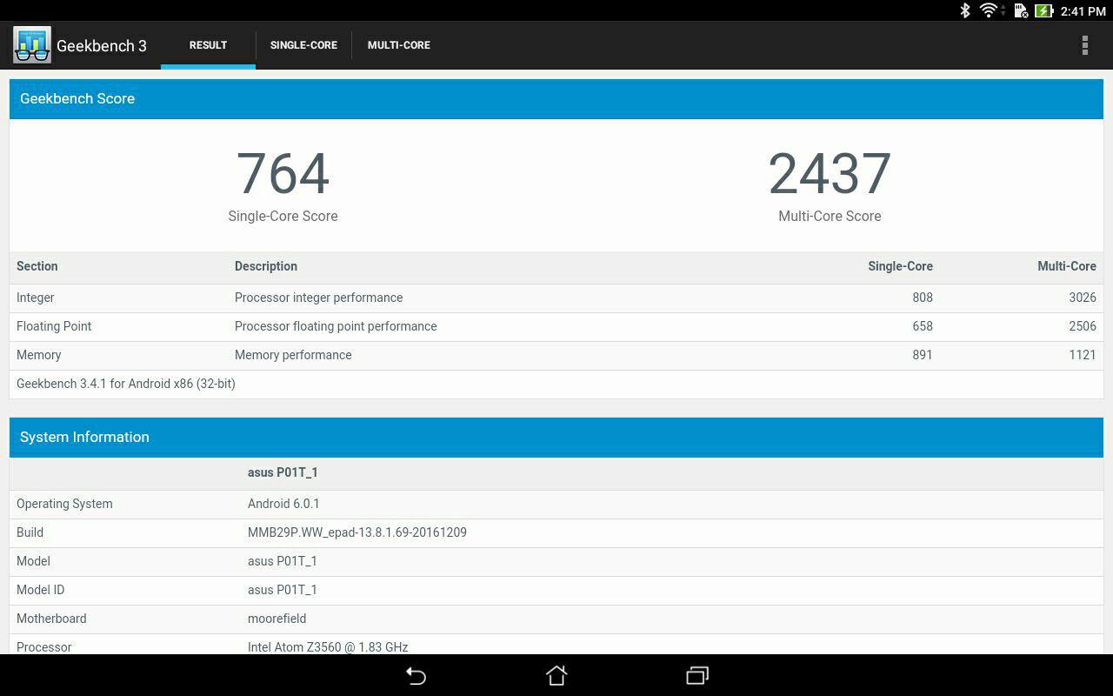This screenshot has width=1113, height=696.
Task: Tap the Memory single-core value 891
Action: click(x=923, y=355)
